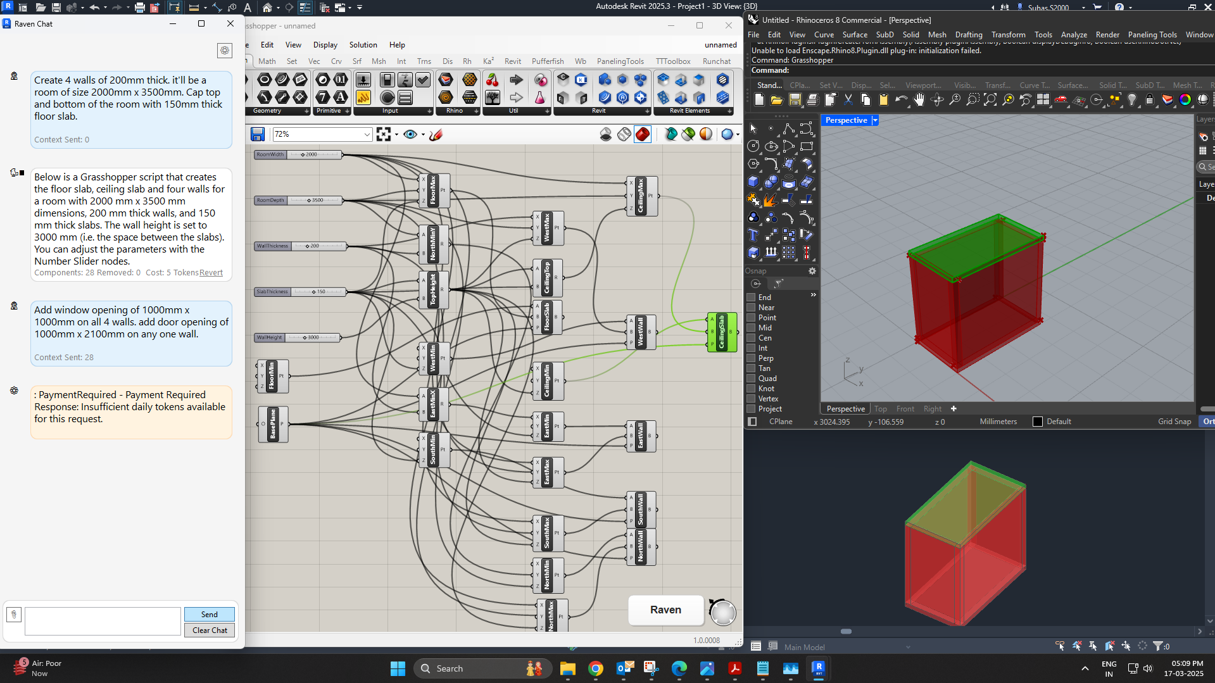1215x683 pixels.
Task: Click the Explode tool in Rhino sidebar
Action: click(771, 200)
